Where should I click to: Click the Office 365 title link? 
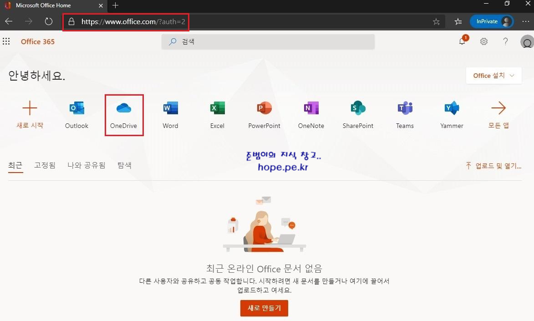point(38,41)
